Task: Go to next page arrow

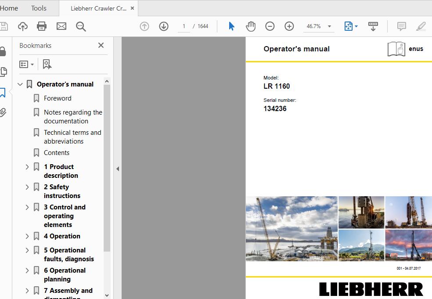Action: click(x=164, y=26)
